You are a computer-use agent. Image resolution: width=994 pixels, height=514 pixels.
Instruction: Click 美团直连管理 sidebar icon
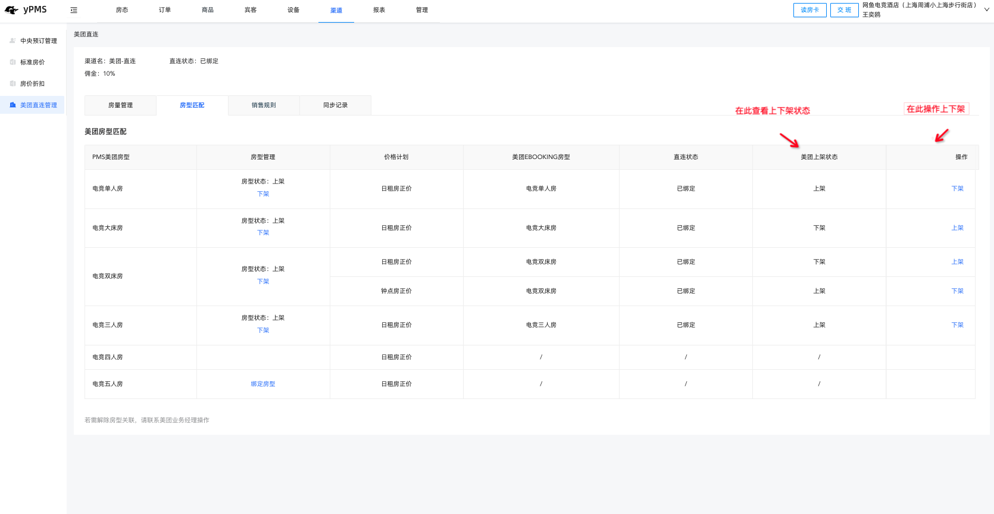click(x=12, y=105)
